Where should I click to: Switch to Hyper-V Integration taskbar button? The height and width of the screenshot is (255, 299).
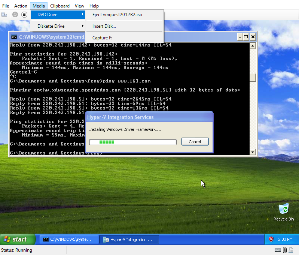pyautogui.click(x=129, y=240)
